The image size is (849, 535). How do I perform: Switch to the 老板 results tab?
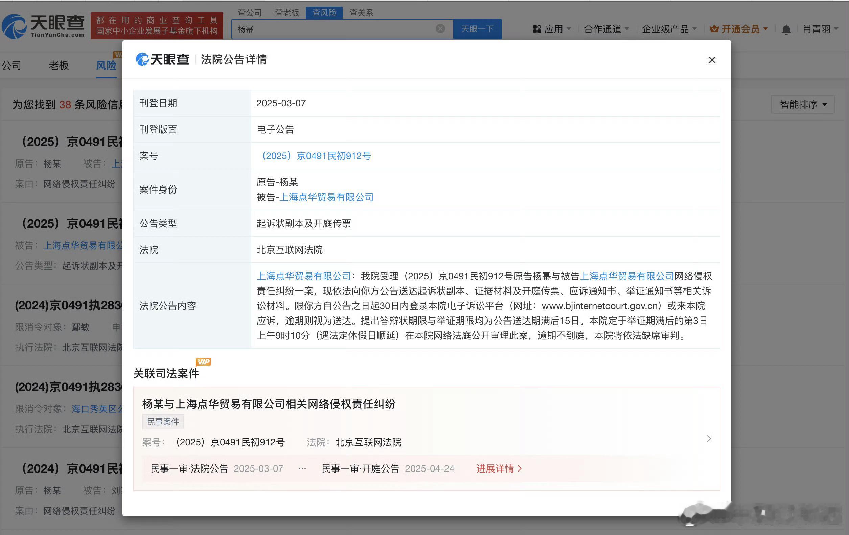pos(59,65)
